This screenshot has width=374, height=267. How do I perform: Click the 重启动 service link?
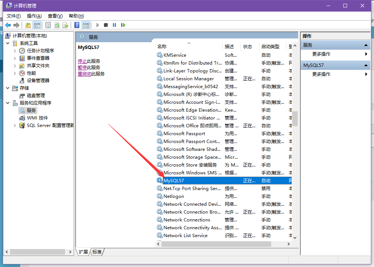pyautogui.click(x=85, y=74)
